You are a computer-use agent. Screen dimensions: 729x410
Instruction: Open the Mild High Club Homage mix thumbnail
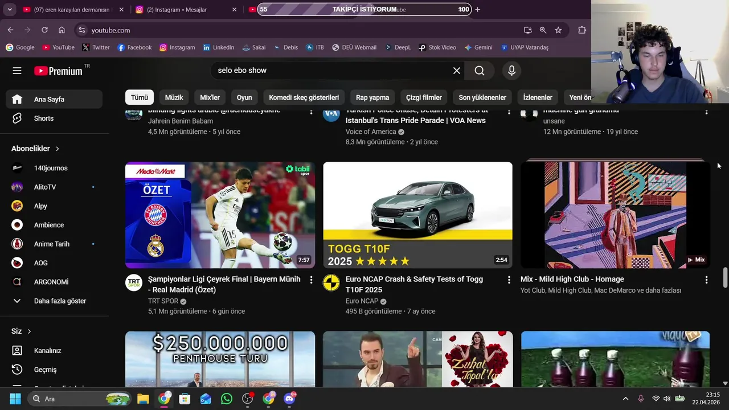(x=615, y=215)
